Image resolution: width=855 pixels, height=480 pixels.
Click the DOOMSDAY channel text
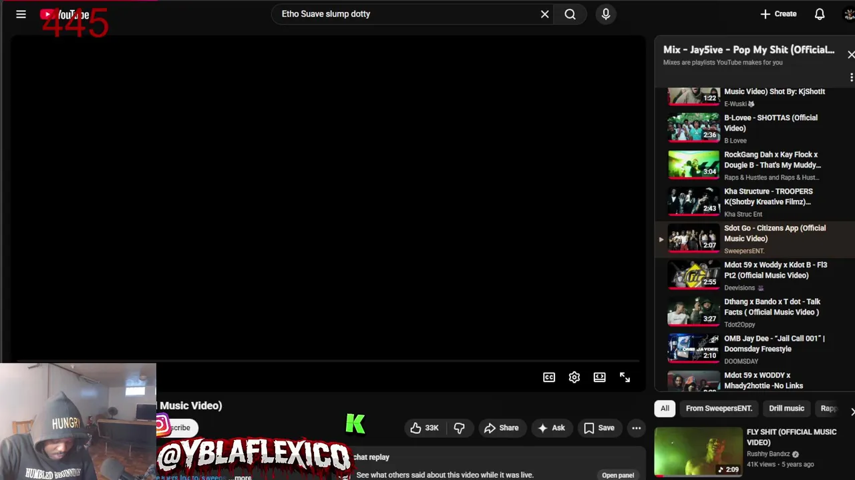click(741, 361)
